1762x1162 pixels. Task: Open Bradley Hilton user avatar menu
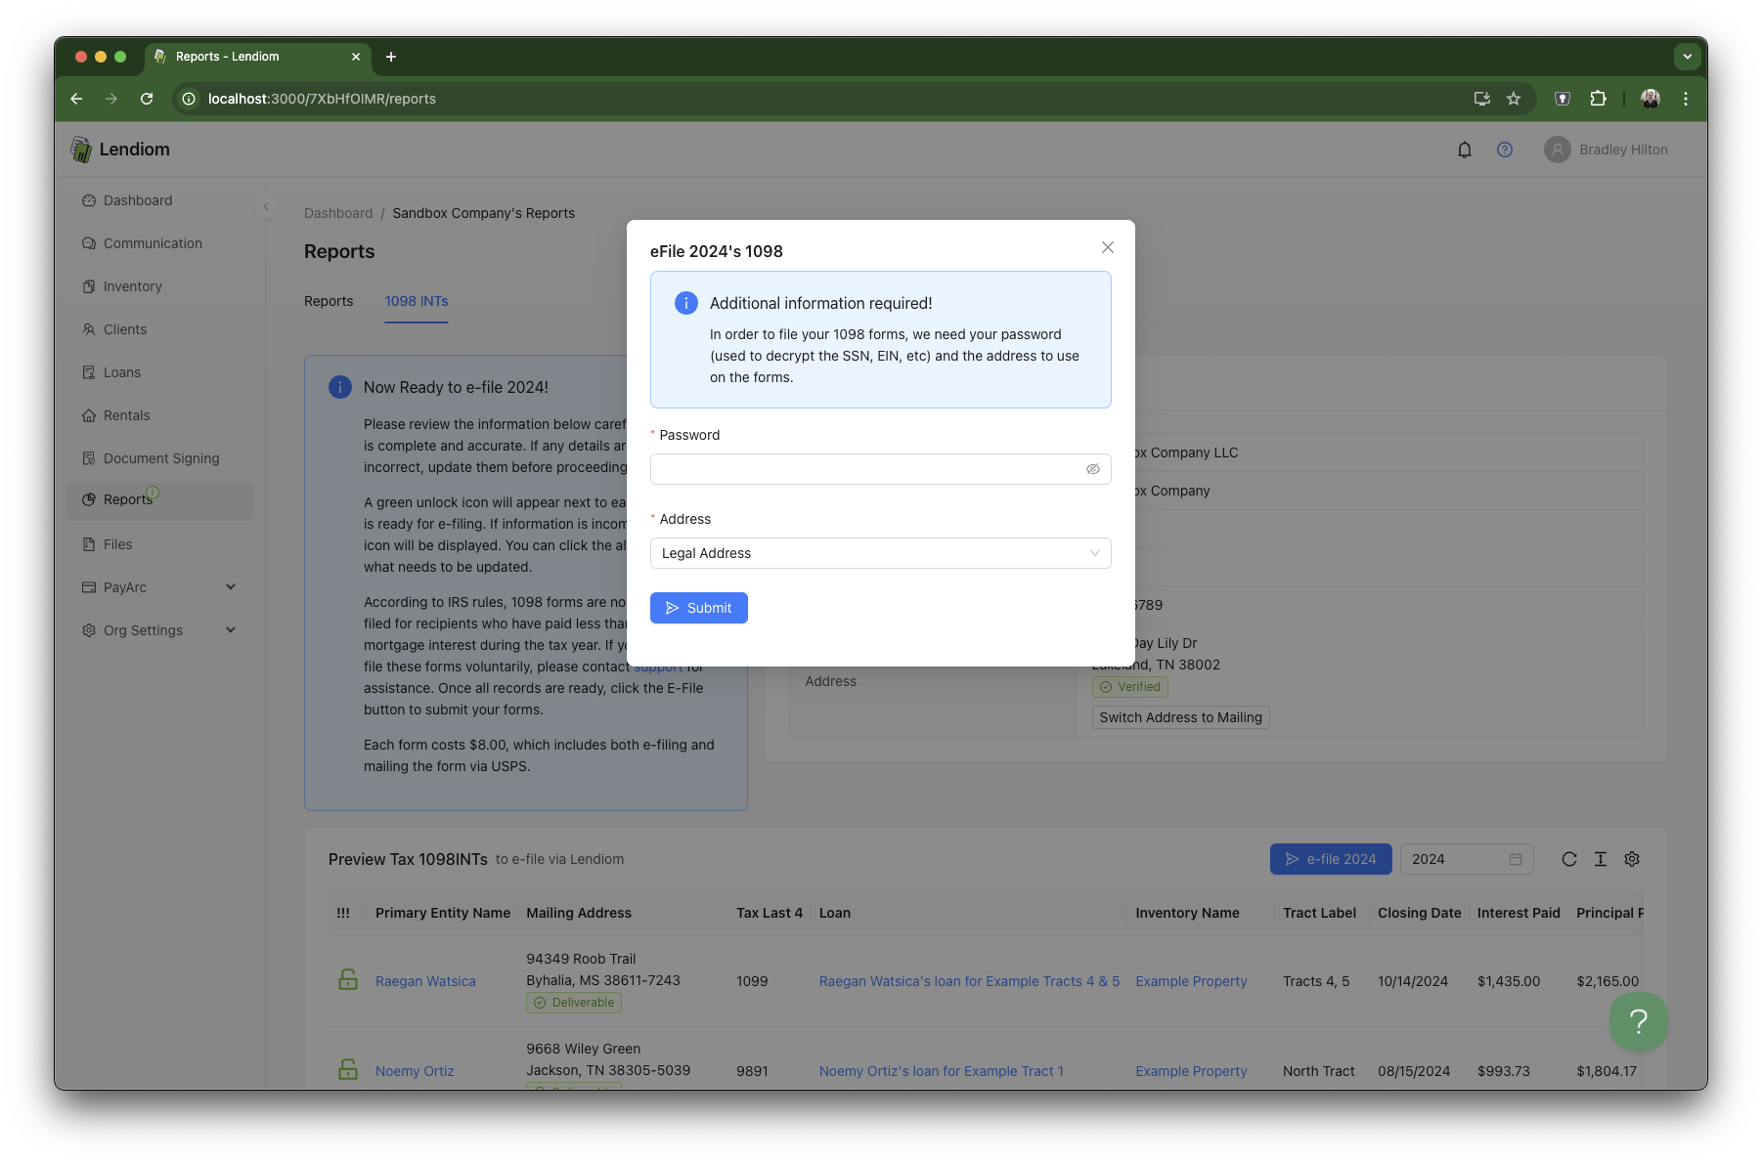tap(1557, 150)
